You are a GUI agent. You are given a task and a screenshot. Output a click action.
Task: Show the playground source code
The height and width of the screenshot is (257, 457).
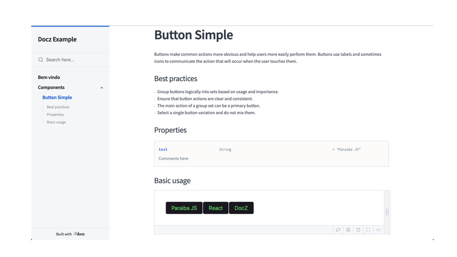(x=378, y=230)
